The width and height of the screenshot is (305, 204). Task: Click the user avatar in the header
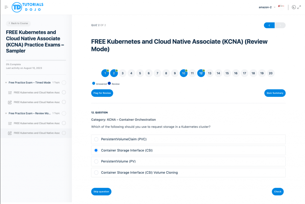coord(281,6)
